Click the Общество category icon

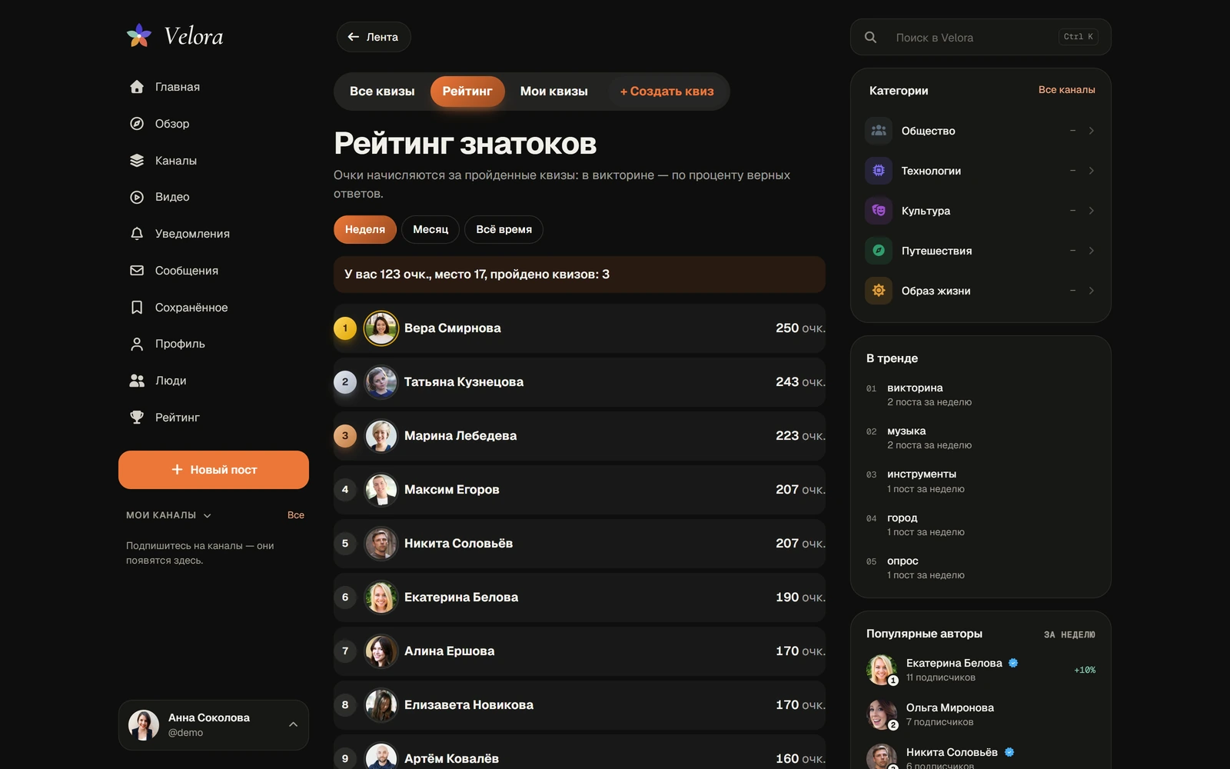[x=879, y=131]
